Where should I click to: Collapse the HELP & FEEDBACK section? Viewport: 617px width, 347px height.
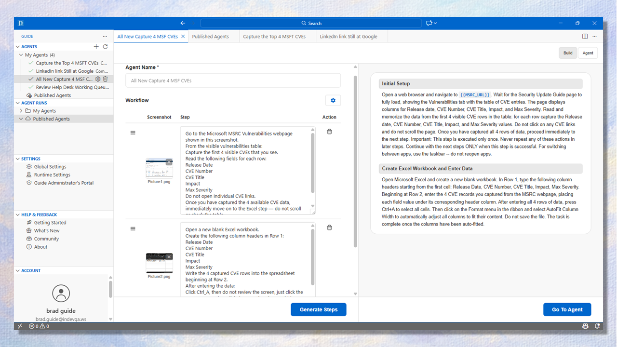point(18,214)
